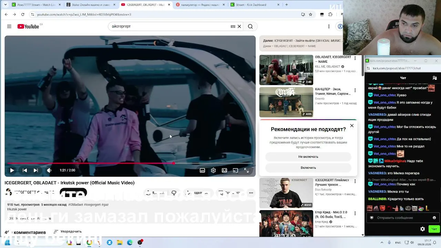Click the browser address bar URL
441x248 pixels.
[x=84, y=14]
